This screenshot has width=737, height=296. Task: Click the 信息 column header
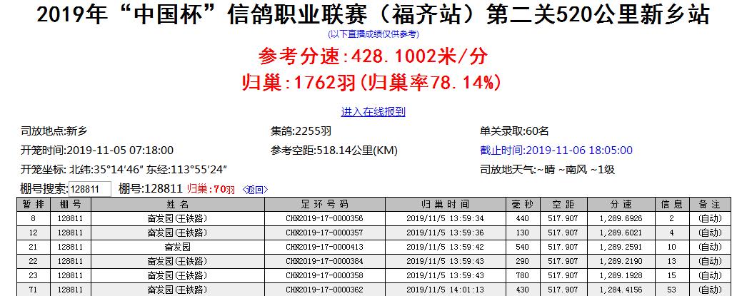click(x=672, y=204)
